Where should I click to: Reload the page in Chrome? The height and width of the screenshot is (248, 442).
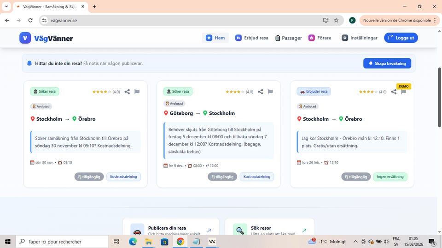point(30,20)
